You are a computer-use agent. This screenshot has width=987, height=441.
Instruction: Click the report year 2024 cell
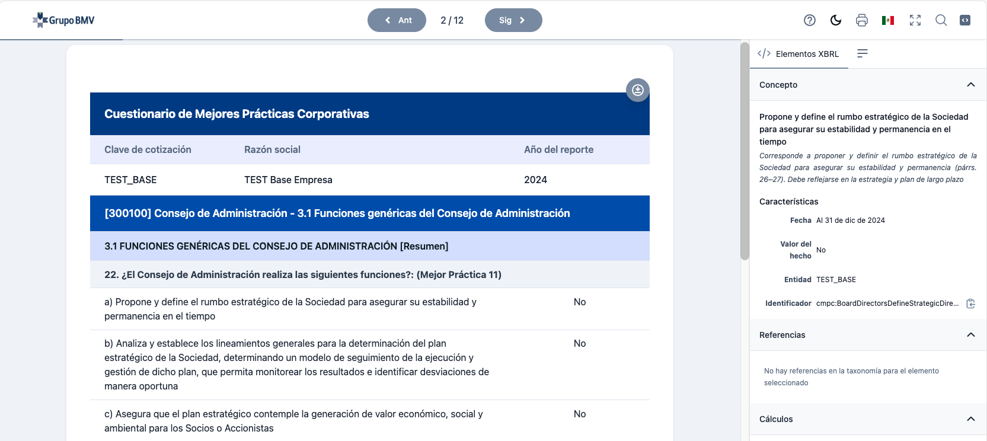click(535, 180)
